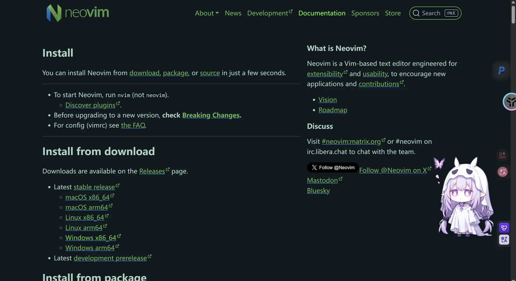Open the development prerelease link
The width and height of the screenshot is (516, 281).
112,258
